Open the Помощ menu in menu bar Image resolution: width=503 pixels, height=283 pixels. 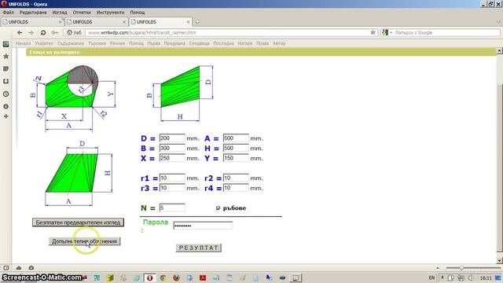coord(138,13)
